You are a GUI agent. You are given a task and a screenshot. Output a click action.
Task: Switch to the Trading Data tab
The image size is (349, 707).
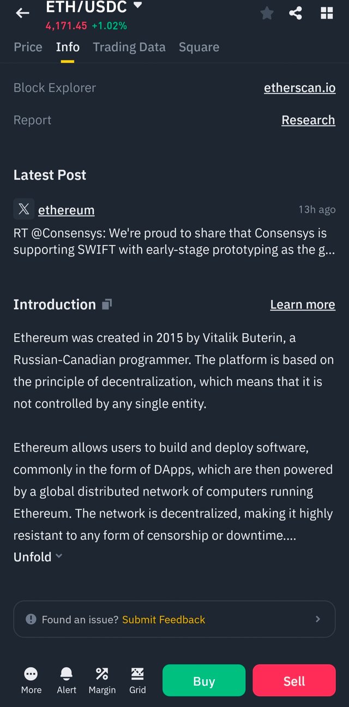tap(129, 47)
